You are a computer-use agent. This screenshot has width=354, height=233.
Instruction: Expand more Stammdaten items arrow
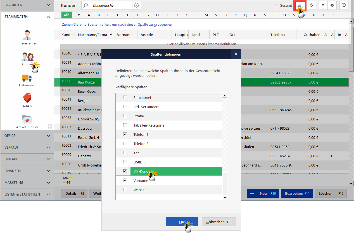[50, 126]
